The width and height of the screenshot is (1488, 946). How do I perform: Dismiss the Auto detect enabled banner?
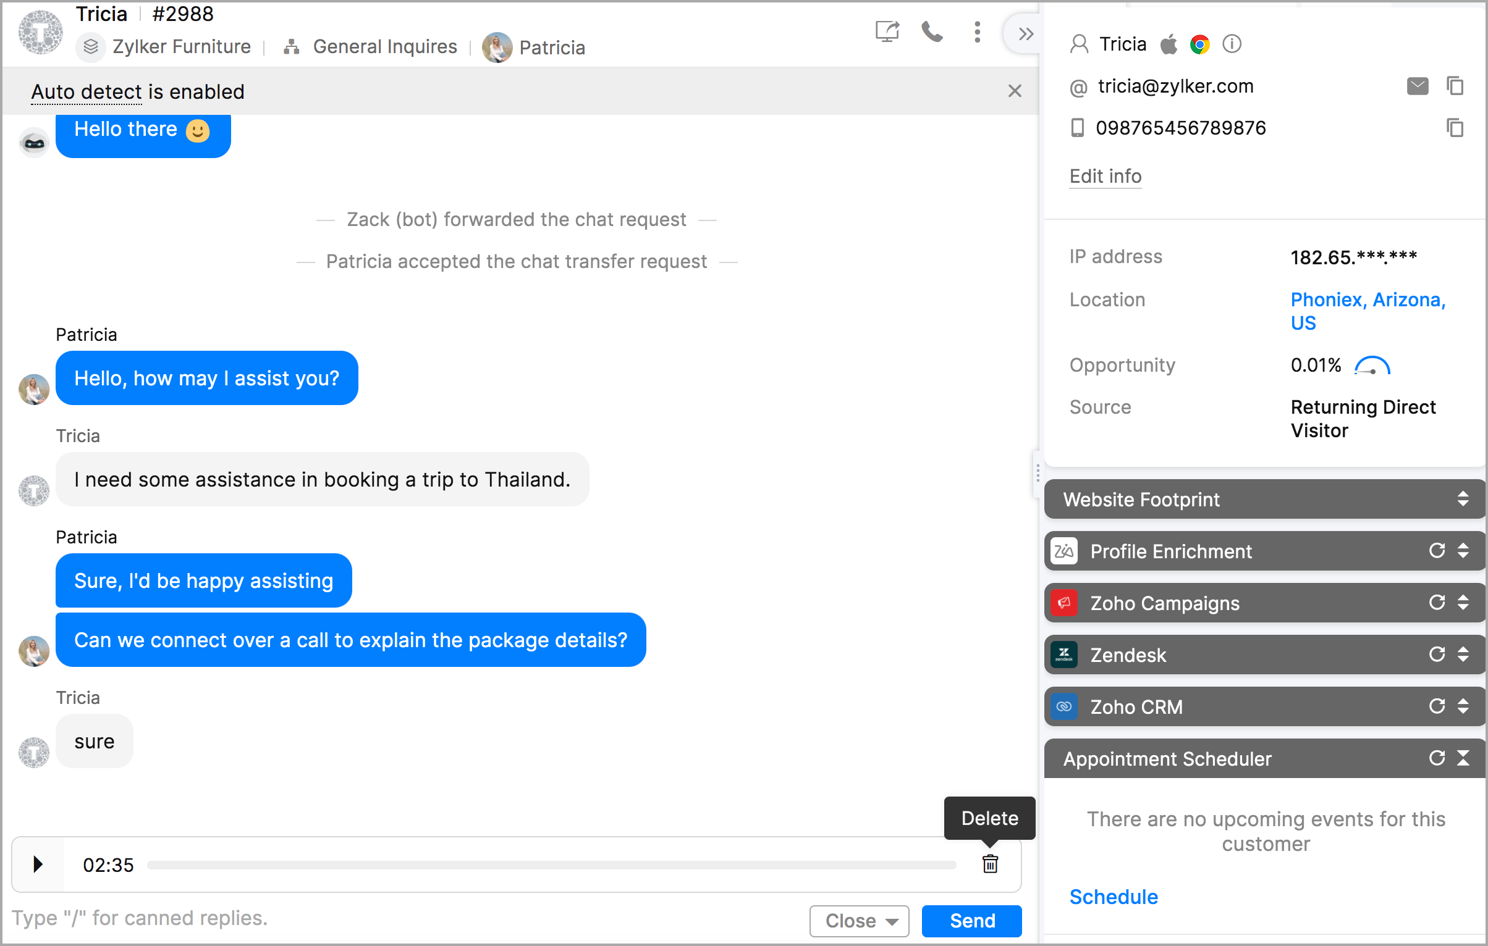tap(1015, 91)
